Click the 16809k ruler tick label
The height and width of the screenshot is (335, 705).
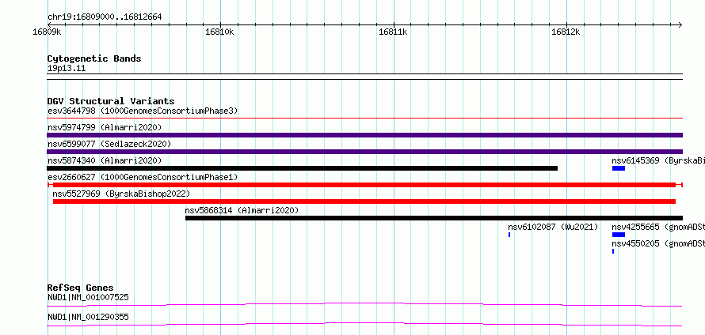47,32
